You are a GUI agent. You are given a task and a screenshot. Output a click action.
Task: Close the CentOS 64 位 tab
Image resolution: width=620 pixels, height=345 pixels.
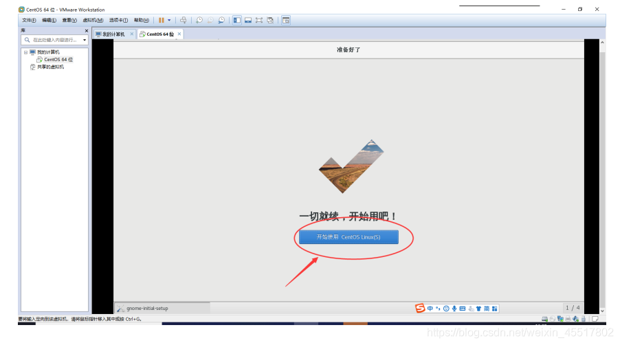click(179, 34)
